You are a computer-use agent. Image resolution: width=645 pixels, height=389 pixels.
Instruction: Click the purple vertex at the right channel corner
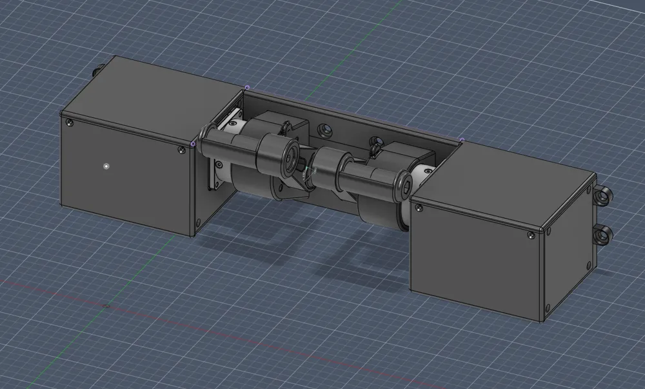click(x=462, y=140)
